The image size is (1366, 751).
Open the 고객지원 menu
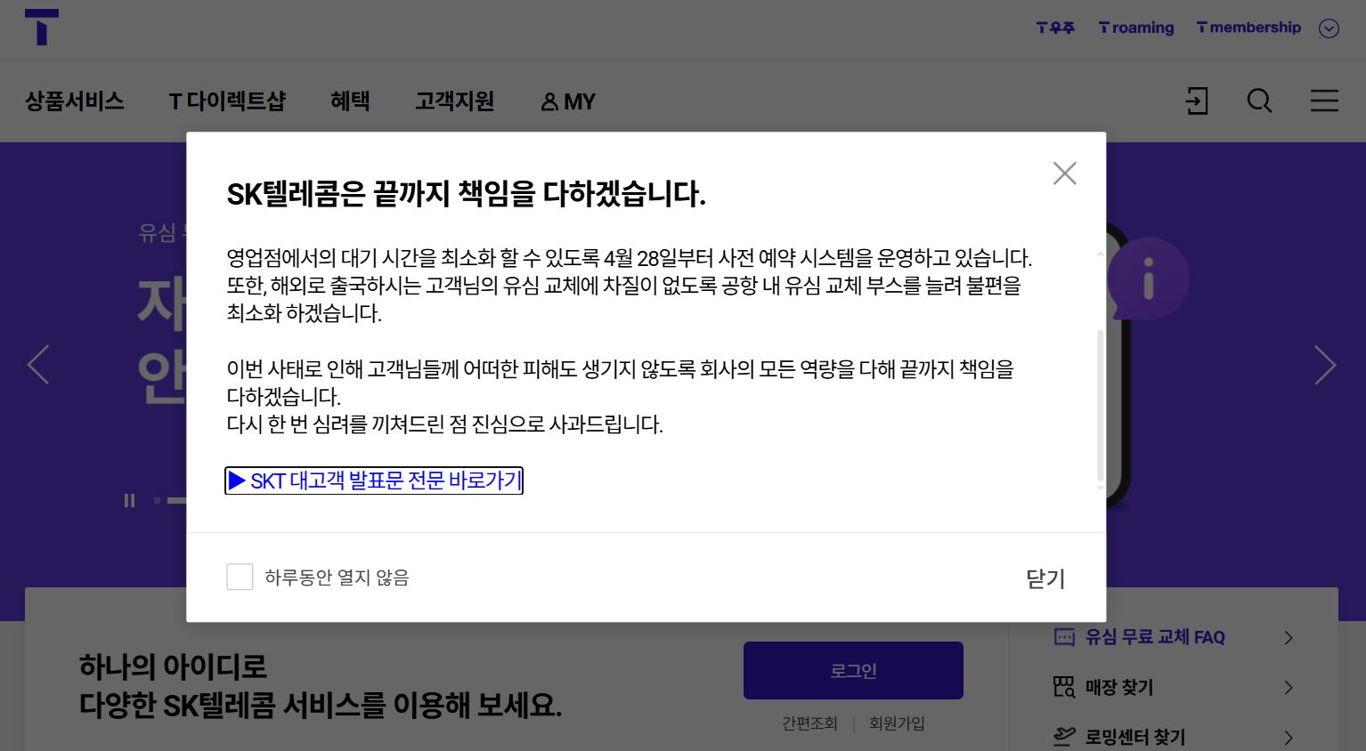(454, 101)
